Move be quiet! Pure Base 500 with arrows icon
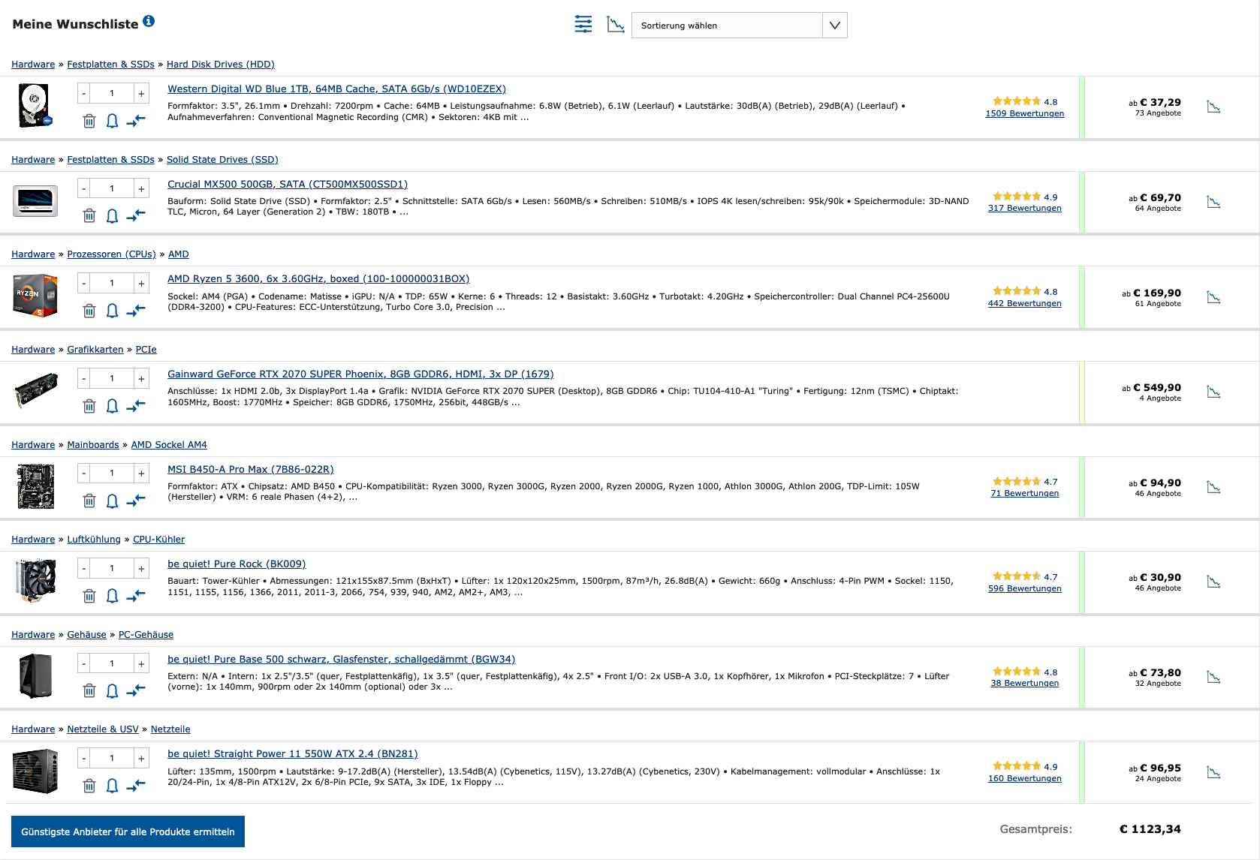Screen dimensions: 1260x860 136,690
